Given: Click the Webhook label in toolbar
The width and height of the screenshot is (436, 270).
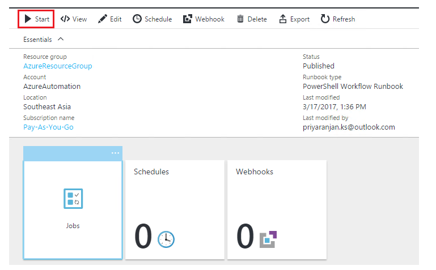Looking at the screenshot, I should coord(210,19).
